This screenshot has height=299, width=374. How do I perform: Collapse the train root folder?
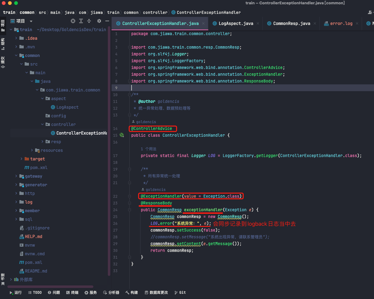click(11, 30)
